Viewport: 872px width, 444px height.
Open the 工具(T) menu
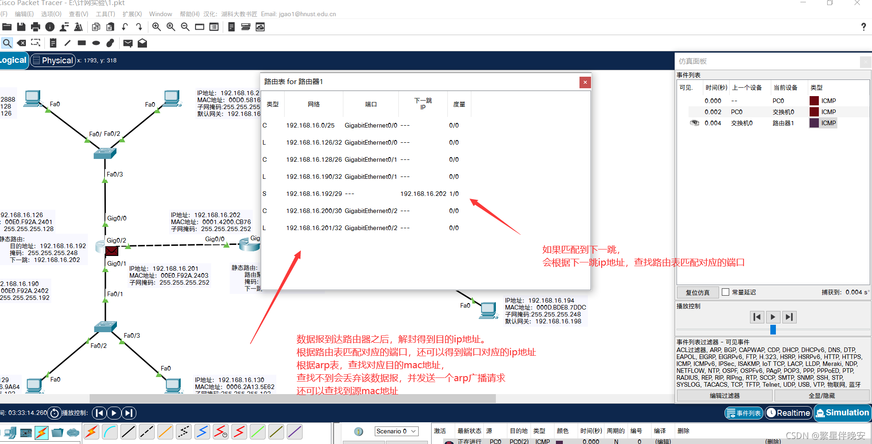coord(105,14)
